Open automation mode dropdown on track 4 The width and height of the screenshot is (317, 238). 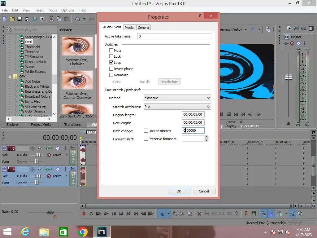67,176
